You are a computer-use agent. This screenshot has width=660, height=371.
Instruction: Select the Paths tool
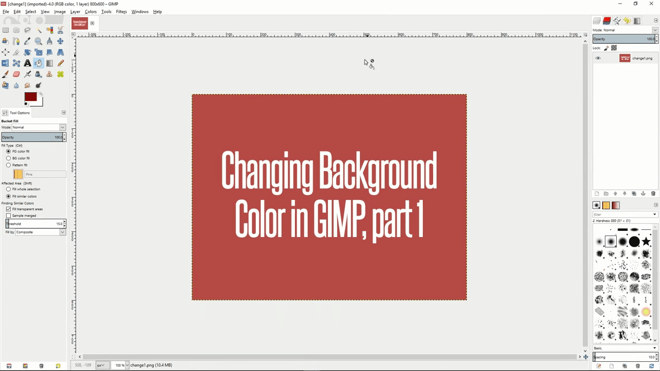(16, 41)
